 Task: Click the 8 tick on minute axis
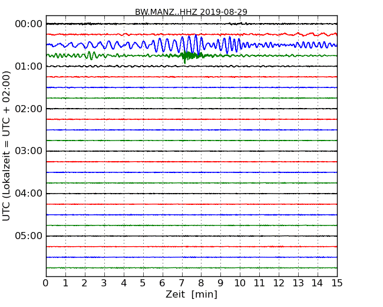[201, 283]
